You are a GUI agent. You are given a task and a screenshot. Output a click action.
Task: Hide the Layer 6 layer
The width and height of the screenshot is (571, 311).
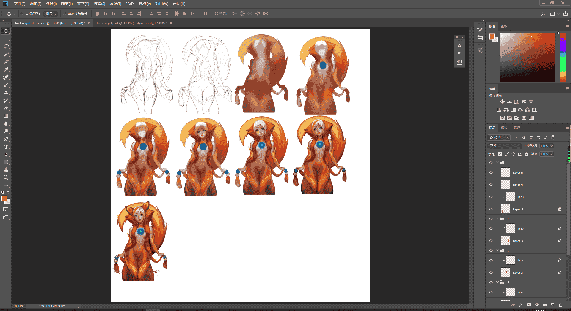(x=491, y=172)
